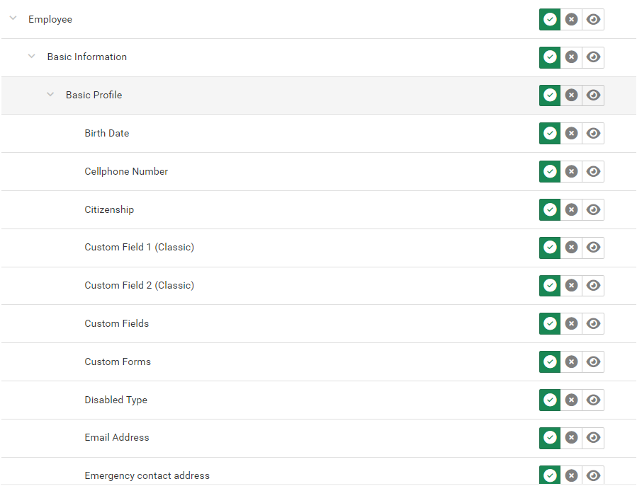Click green checkmark for Custom Field 1 (Classic)
This screenshot has width=637, height=486.
pyautogui.click(x=550, y=248)
